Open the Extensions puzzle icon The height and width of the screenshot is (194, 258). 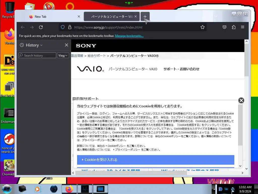(234, 27)
